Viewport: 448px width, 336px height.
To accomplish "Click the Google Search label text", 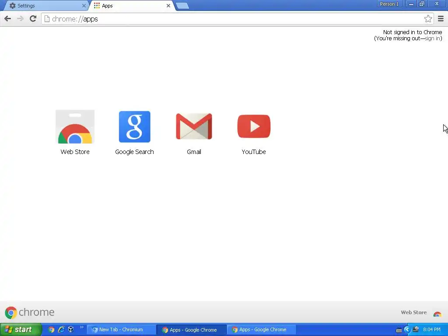I will (x=135, y=152).
